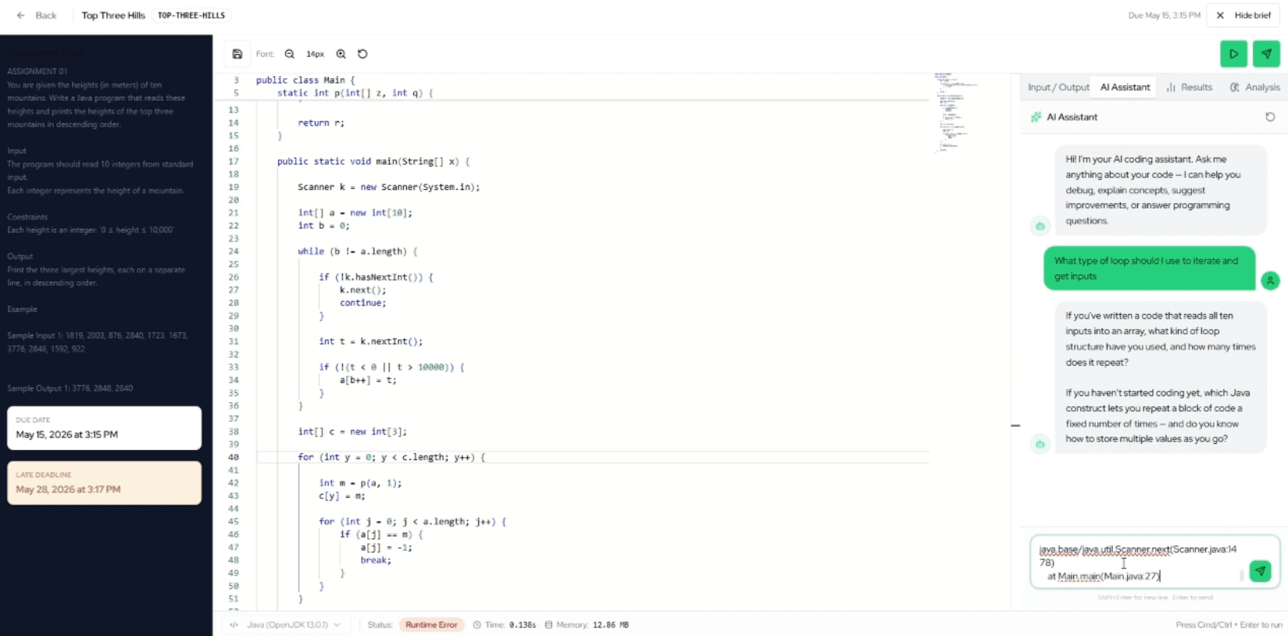Click the Top Three Hills title
This screenshot has width=1288, height=636.
coord(113,15)
